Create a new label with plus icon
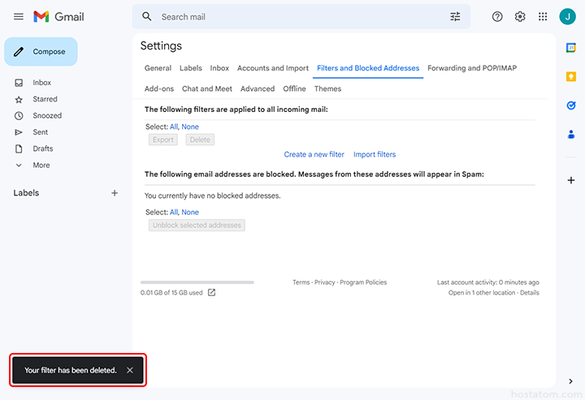Viewport: 585px width, 400px height. coord(115,193)
